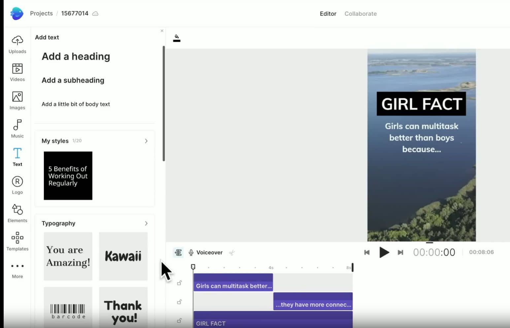The width and height of the screenshot is (510, 328).
Task: Click Add a heading
Action: (76, 57)
